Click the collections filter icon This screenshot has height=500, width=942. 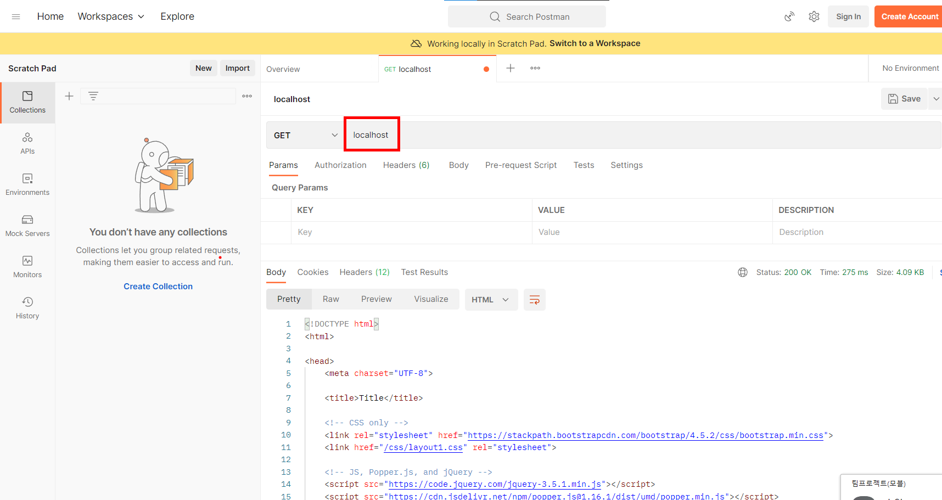click(93, 96)
